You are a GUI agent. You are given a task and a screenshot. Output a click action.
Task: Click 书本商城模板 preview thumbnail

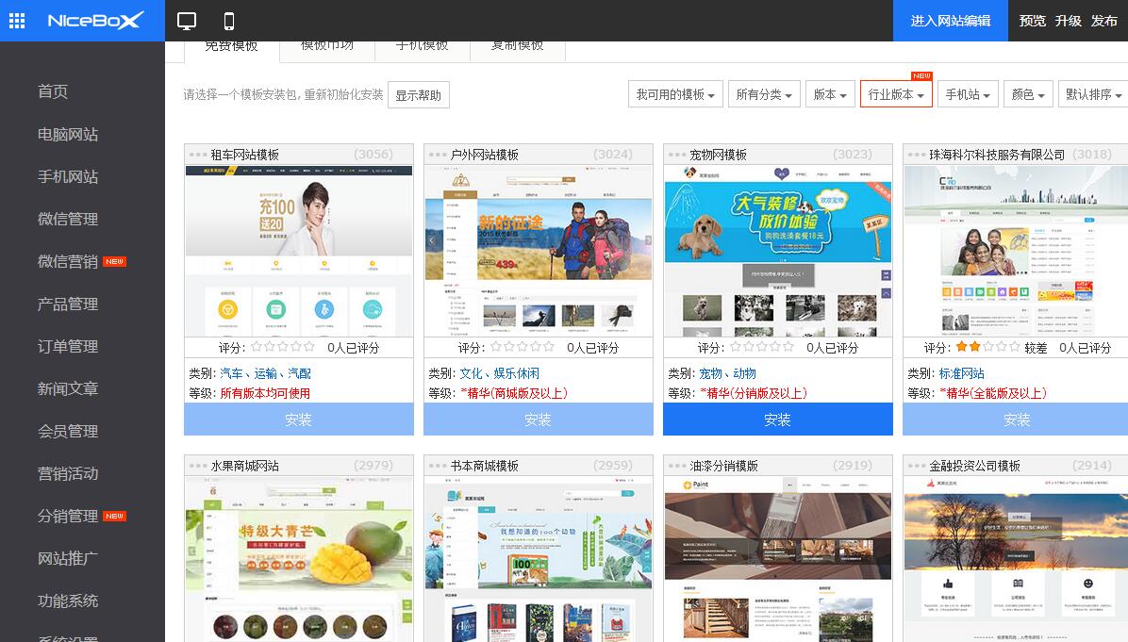point(539,559)
